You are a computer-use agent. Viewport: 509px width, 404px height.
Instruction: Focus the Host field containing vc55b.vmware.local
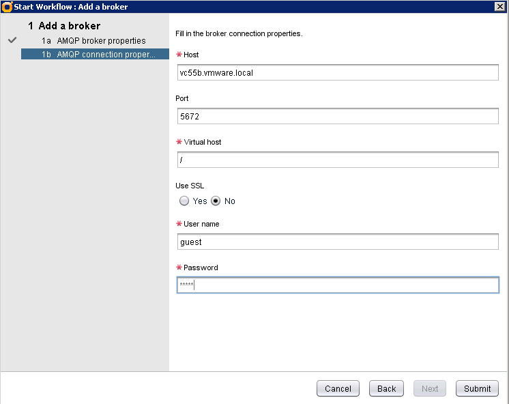(x=337, y=72)
